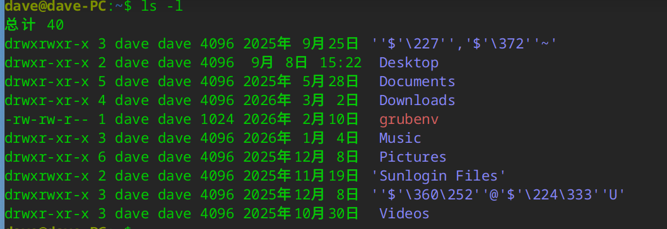Click the Documents directory name
This screenshot has height=229, width=667.
click(417, 81)
